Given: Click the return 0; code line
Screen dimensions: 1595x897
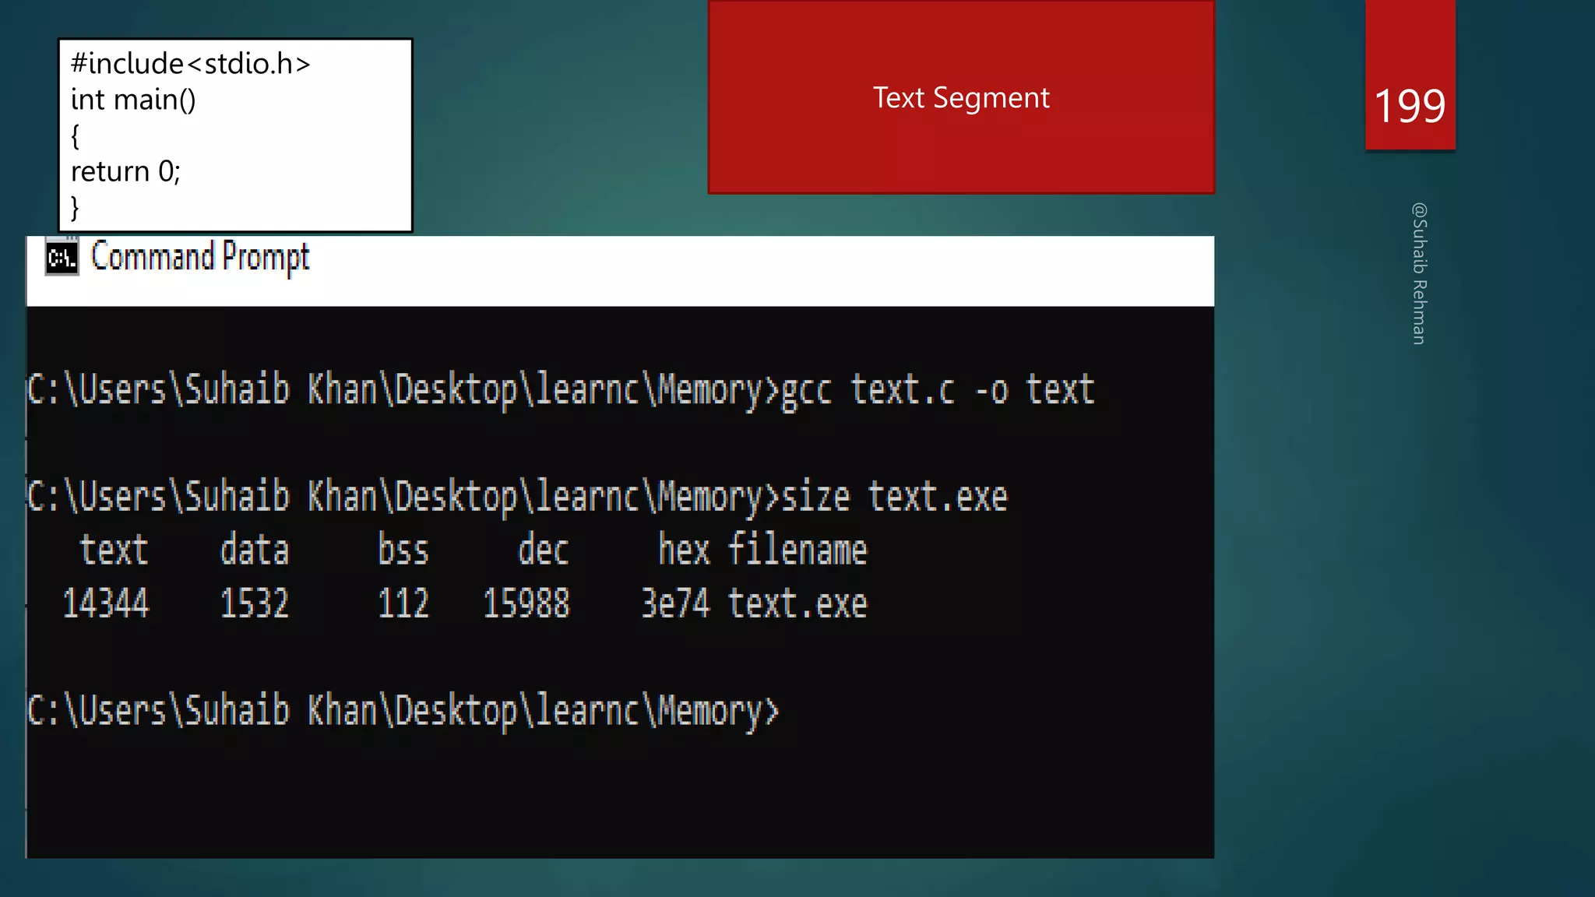Looking at the screenshot, I should [x=125, y=171].
